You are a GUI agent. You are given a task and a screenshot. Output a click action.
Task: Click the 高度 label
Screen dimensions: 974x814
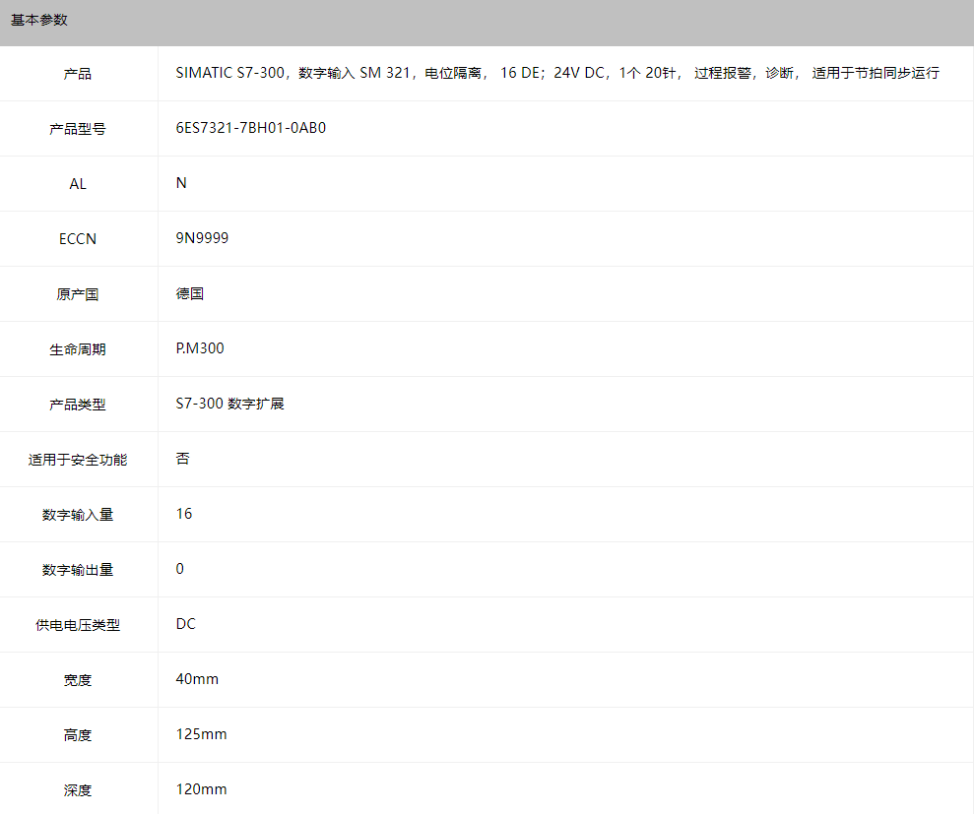[78, 735]
